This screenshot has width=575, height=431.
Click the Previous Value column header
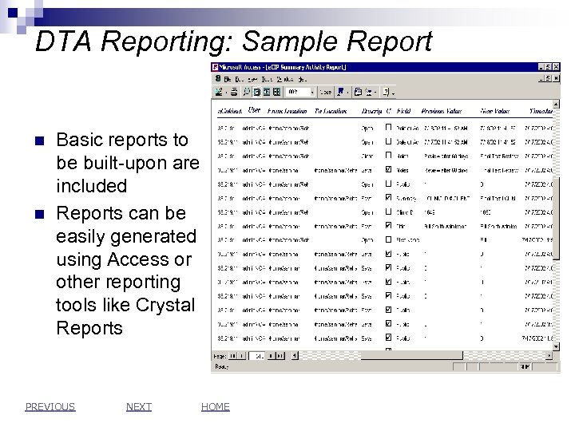[441, 111]
